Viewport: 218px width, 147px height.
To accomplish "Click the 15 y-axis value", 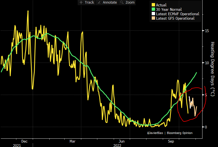I will [x=207, y=31].
